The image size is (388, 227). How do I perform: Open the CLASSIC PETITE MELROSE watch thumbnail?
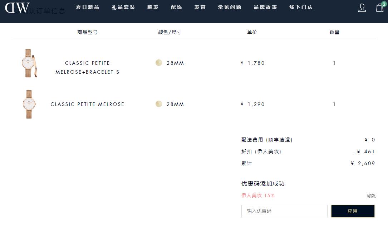point(29,104)
